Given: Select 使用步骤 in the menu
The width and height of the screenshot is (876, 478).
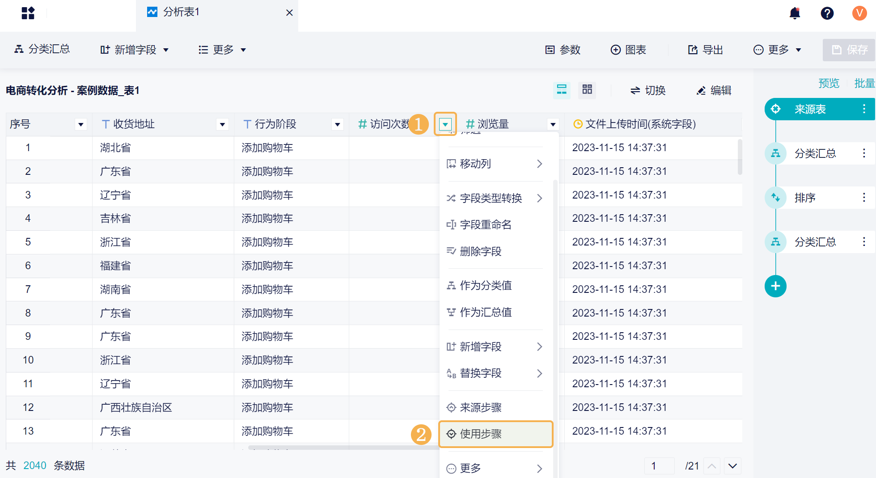Looking at the screenshot, I should pos(496,434).
